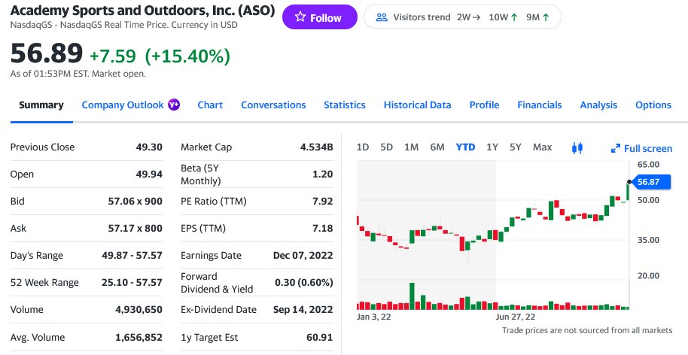688x355 pixels.
Task: Select the YTD chart range
Action: (465, 147)
